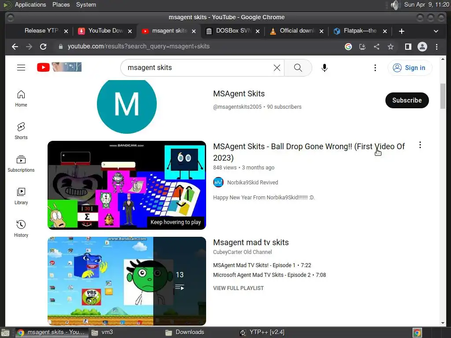Expand Chrome tab search chevron
The width and height of the screenshot is (451, 338).
(436, 31)
